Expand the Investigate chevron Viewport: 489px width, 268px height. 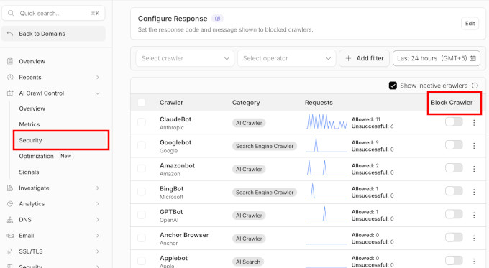click(x=98, y=188)
